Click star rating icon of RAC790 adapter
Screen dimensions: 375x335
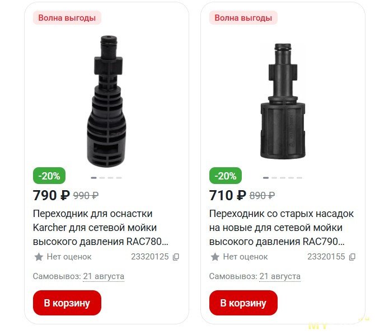click(x=215, y=257)
